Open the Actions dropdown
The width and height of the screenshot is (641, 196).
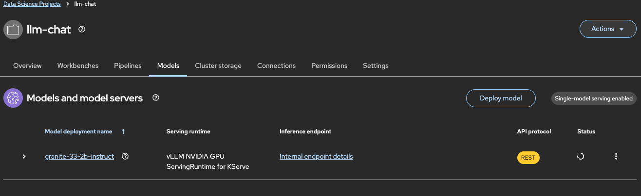tap(608, 29)
